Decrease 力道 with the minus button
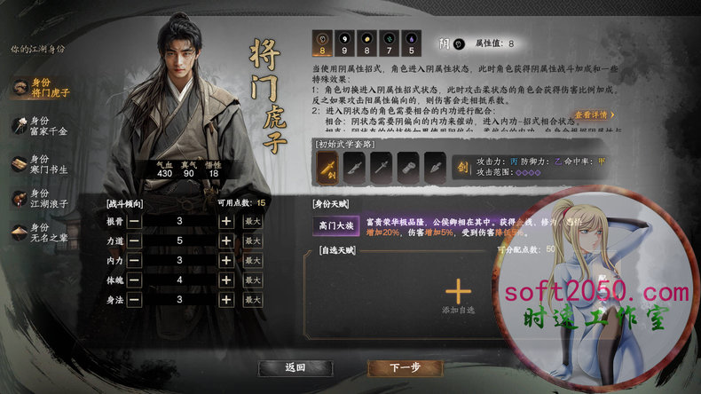 134,240
